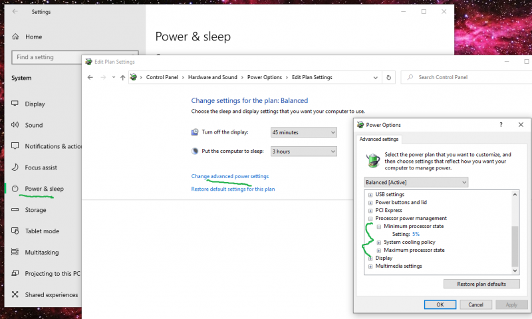The width and height of the screenshot is (532, 319).
Task: Click the Home icon in Settings sidebar
Action: 16,37
